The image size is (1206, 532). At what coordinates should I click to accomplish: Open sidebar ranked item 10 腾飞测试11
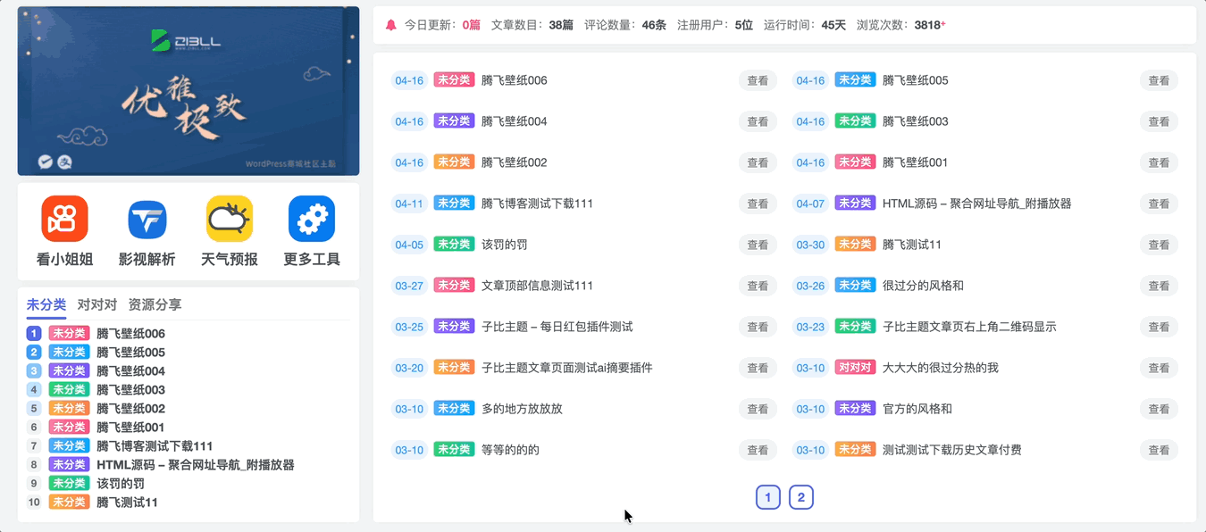click(x=127, y=502)
